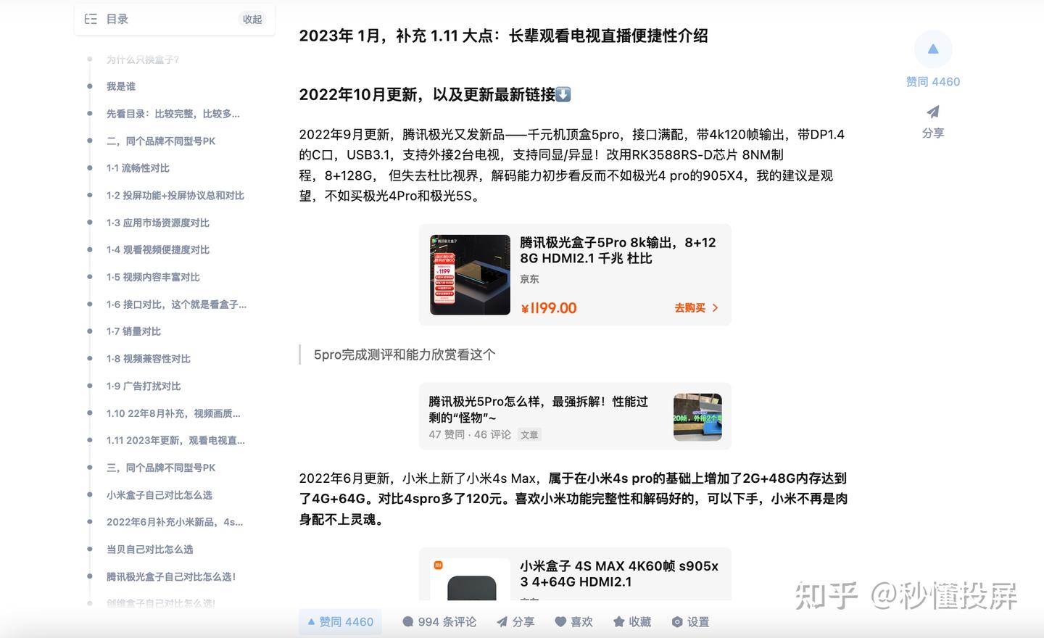The width and height of the screenshot is (1044, 638).
Task: Open 1·4 观看视频便捷度对比
Action: point(158,249)
